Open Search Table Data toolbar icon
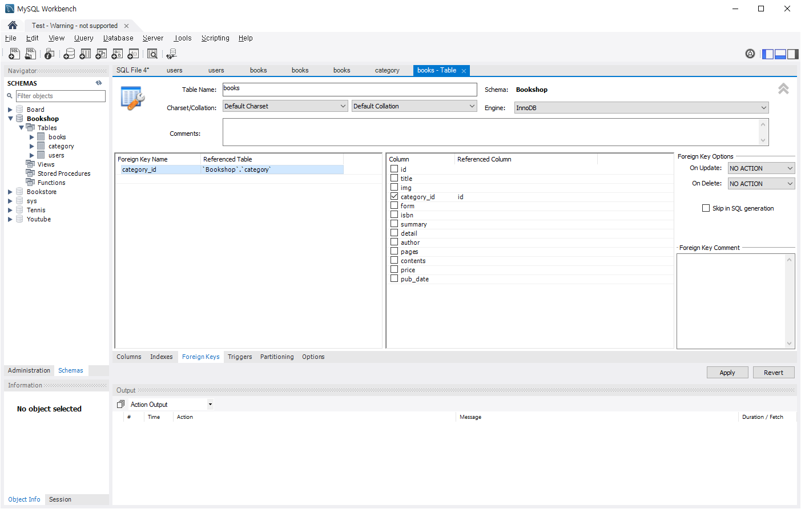Image resolution: width=801 pixels, height=509 pixels. [x=152, y=54]
